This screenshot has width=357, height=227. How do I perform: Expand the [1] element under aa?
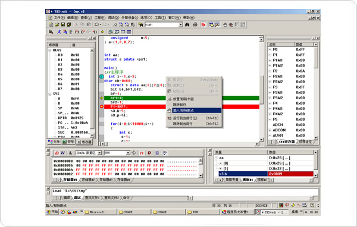220,169
